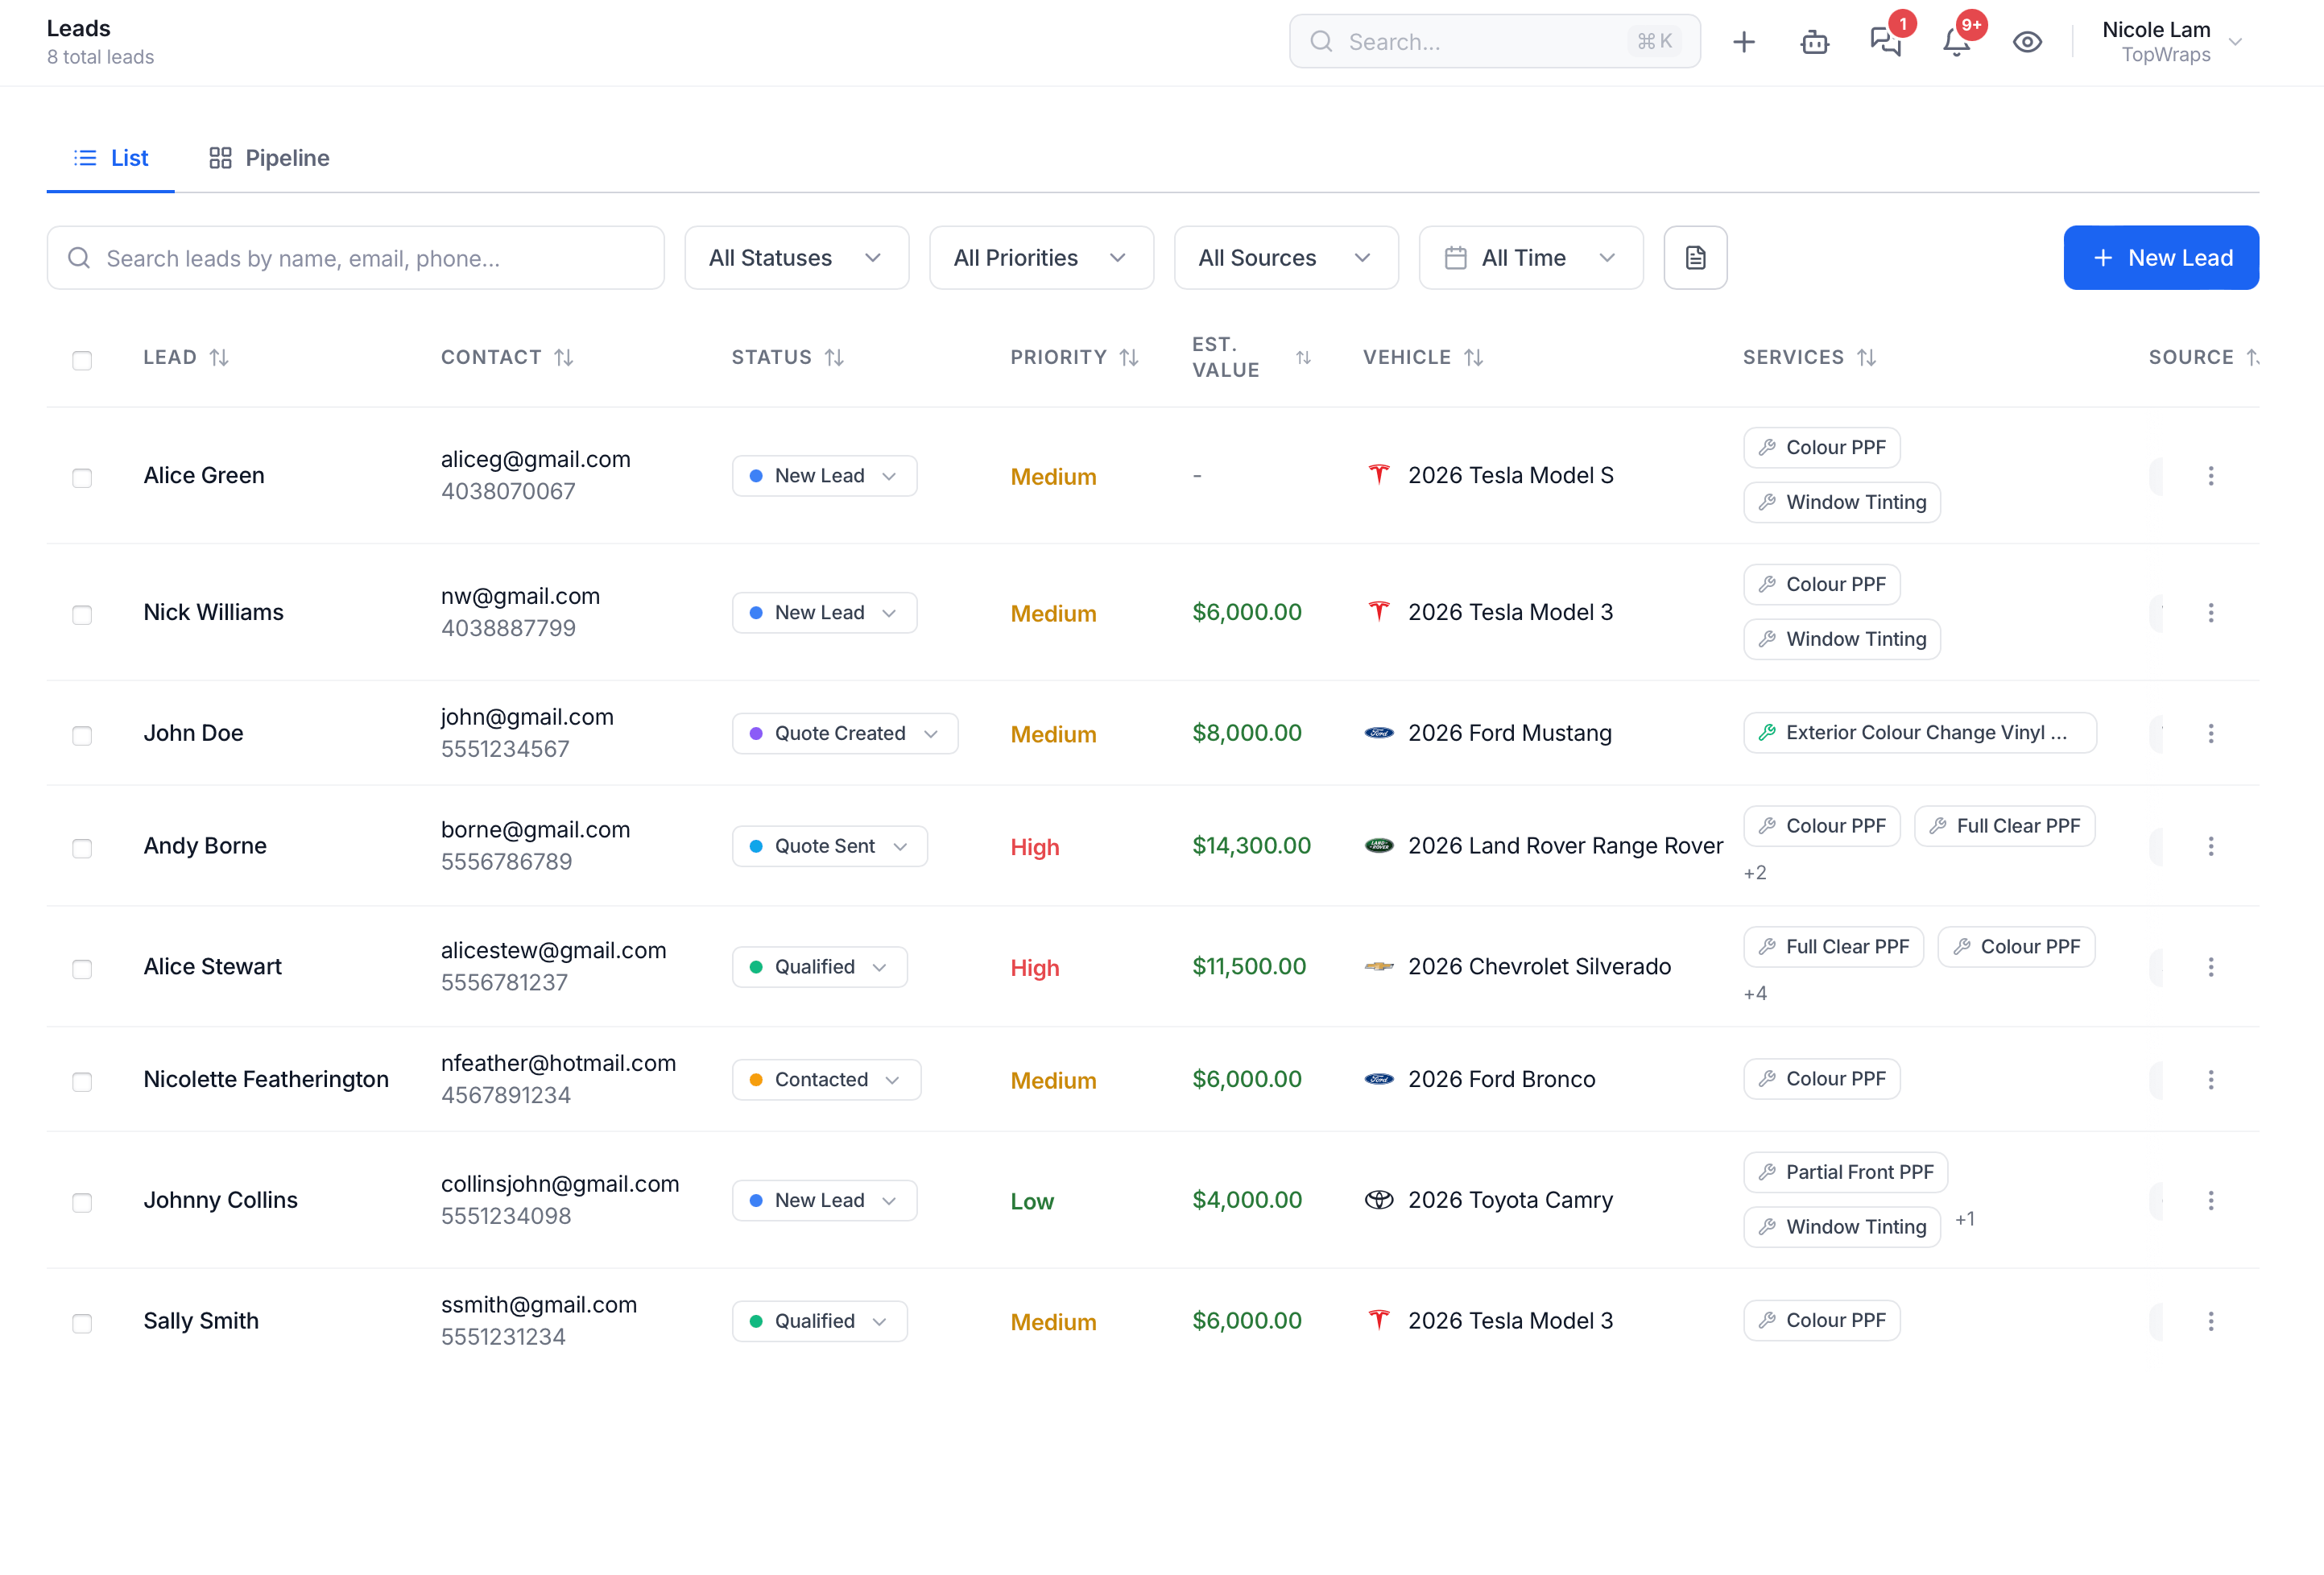This screenshot has height=1575, width=2324.
Task: Open row actions menu for Andy Borne
Action: tap(2210, 846)
